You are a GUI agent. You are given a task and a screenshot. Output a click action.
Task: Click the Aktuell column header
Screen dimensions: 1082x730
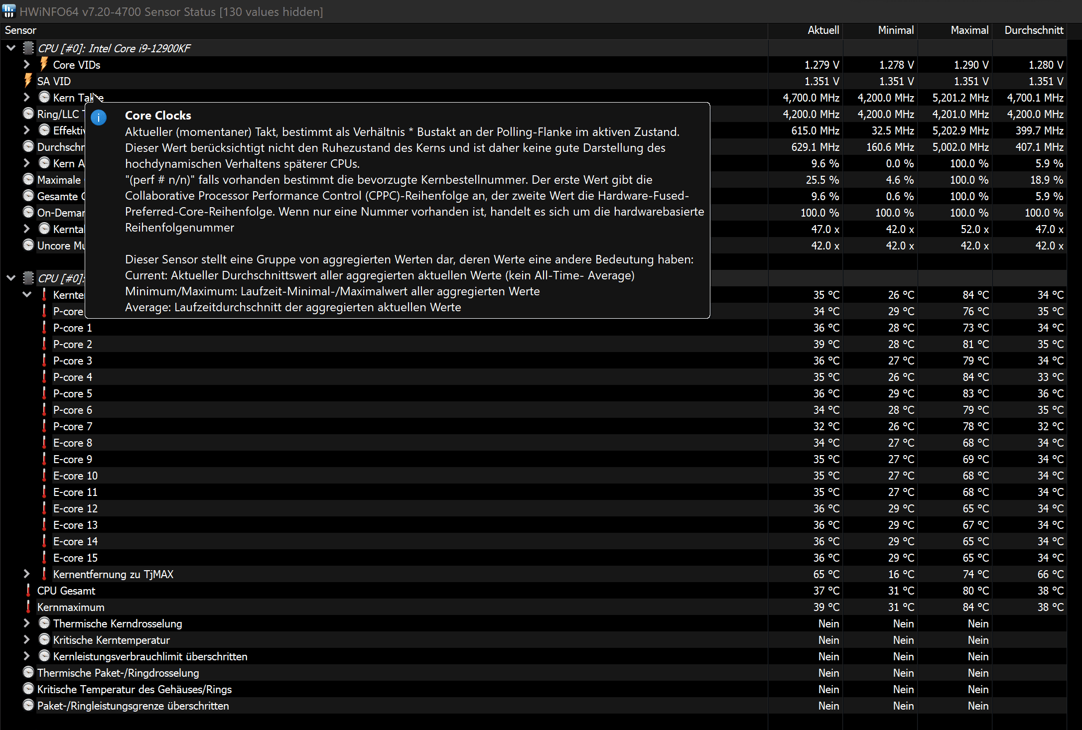click(x=823, y=30)
